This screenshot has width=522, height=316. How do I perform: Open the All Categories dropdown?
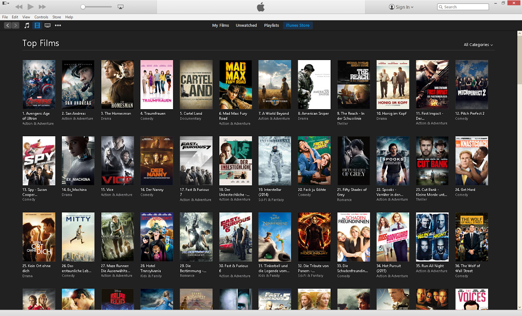pos(478,45)
